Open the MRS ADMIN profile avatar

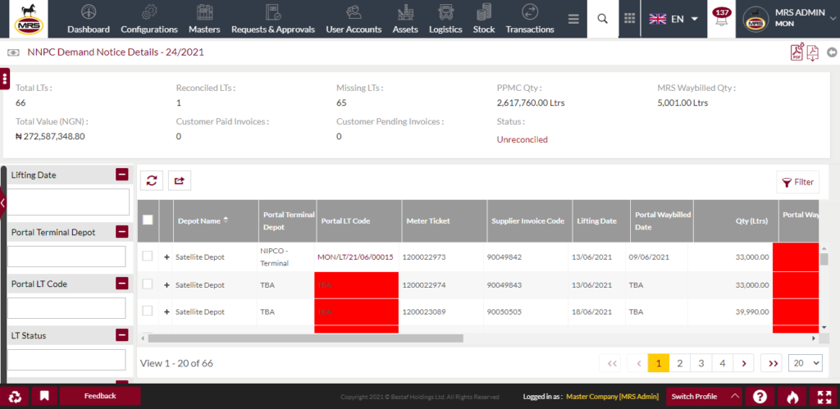click(x=756, y=20)
